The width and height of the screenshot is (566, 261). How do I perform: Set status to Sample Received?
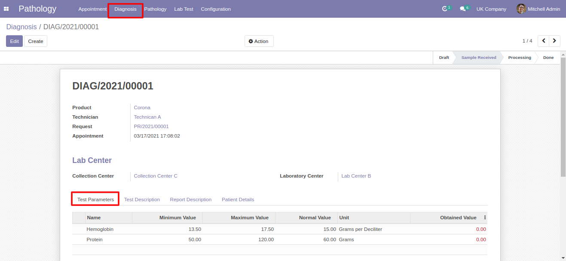478,58
